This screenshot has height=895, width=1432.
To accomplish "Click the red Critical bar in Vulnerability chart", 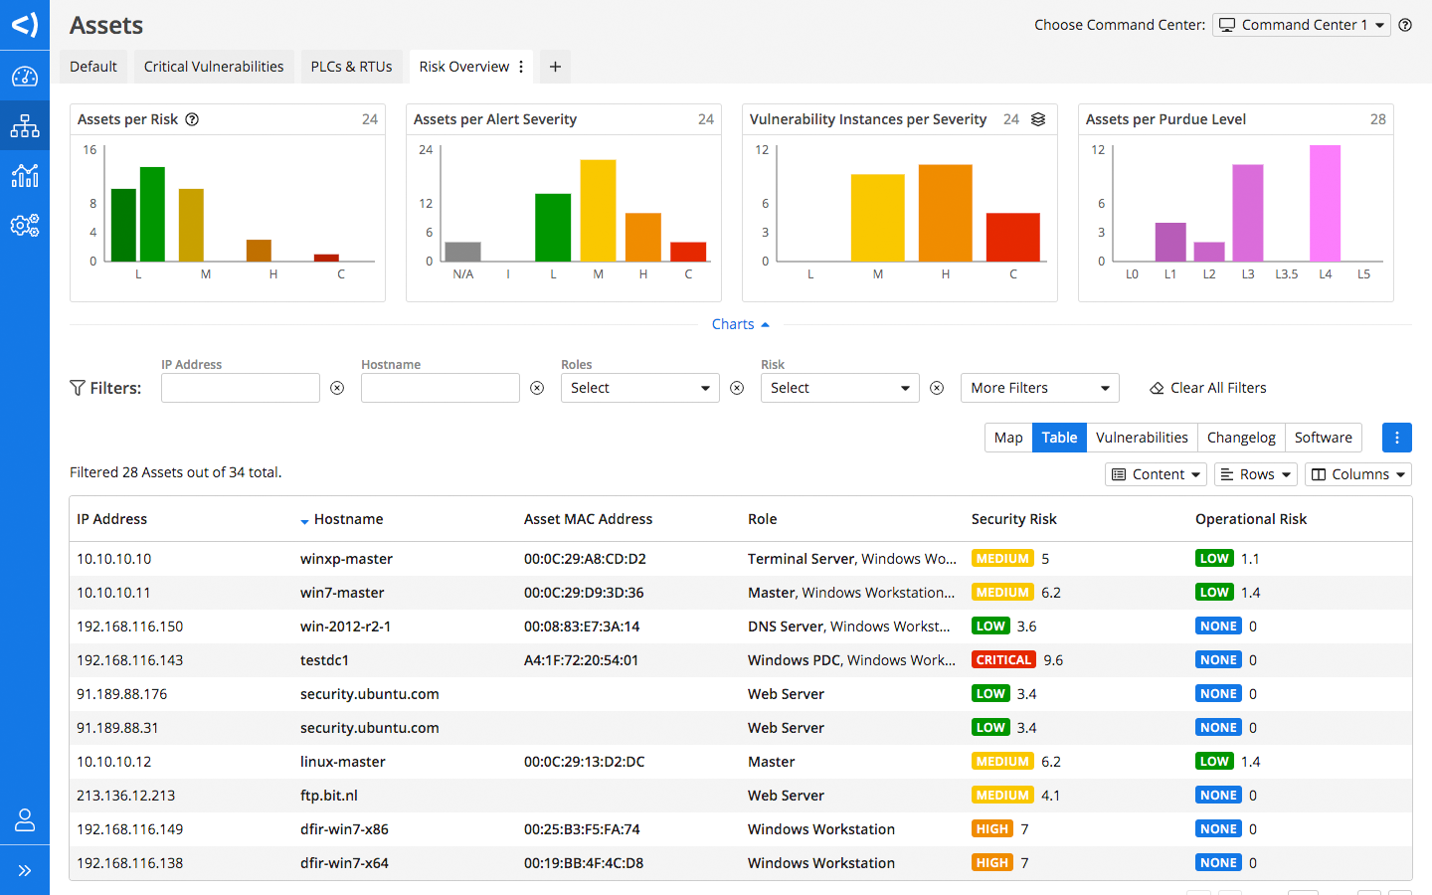I will (x=1012, y=237).
